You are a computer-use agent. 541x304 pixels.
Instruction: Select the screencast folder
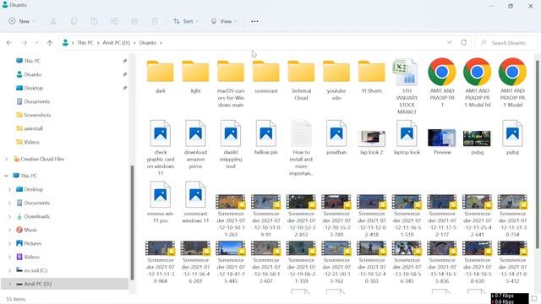pos(266,77)
